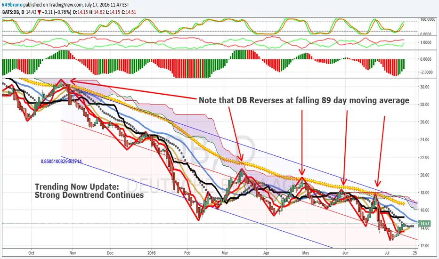Click the low value L:14.15
Image resolution: width=439 pixels, height=259 pixels.
pos(112,12)
